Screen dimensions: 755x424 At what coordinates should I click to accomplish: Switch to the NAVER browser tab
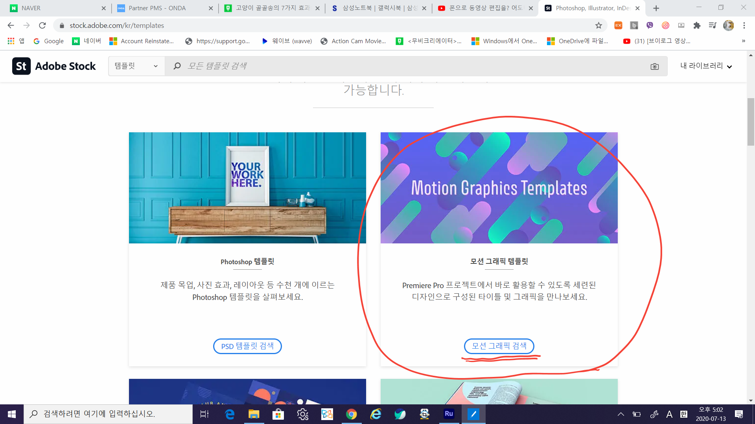point(55,8)
